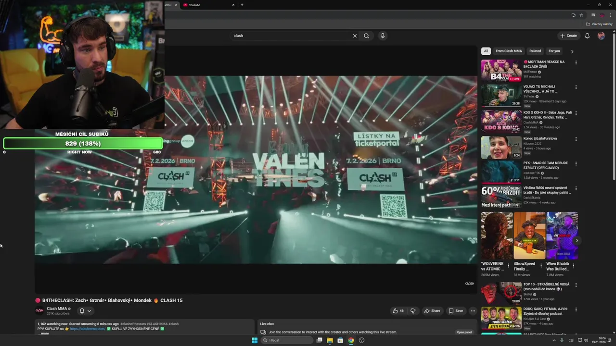616x346 pixels.
Task: Click the YouTube search magnifier button
Action: [366, 36]
